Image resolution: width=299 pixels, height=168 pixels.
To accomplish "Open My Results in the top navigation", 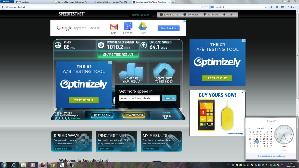I will coord(169,15).
